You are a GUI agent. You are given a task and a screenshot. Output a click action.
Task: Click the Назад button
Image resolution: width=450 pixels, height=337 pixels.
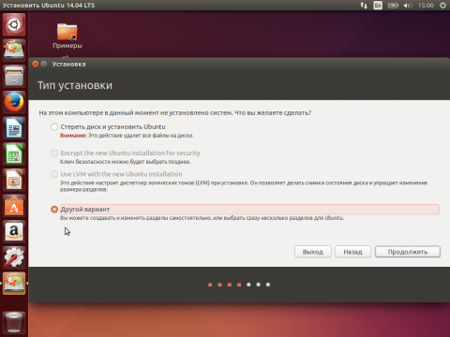(x=352, y=252)
